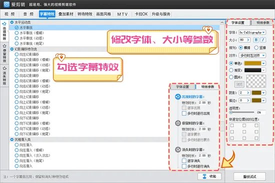Collapse the topmost 水平 effect group
275x183 pixels.
click(12, 22)
